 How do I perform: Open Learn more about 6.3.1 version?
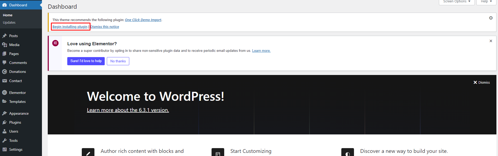(x=128, y=110)
